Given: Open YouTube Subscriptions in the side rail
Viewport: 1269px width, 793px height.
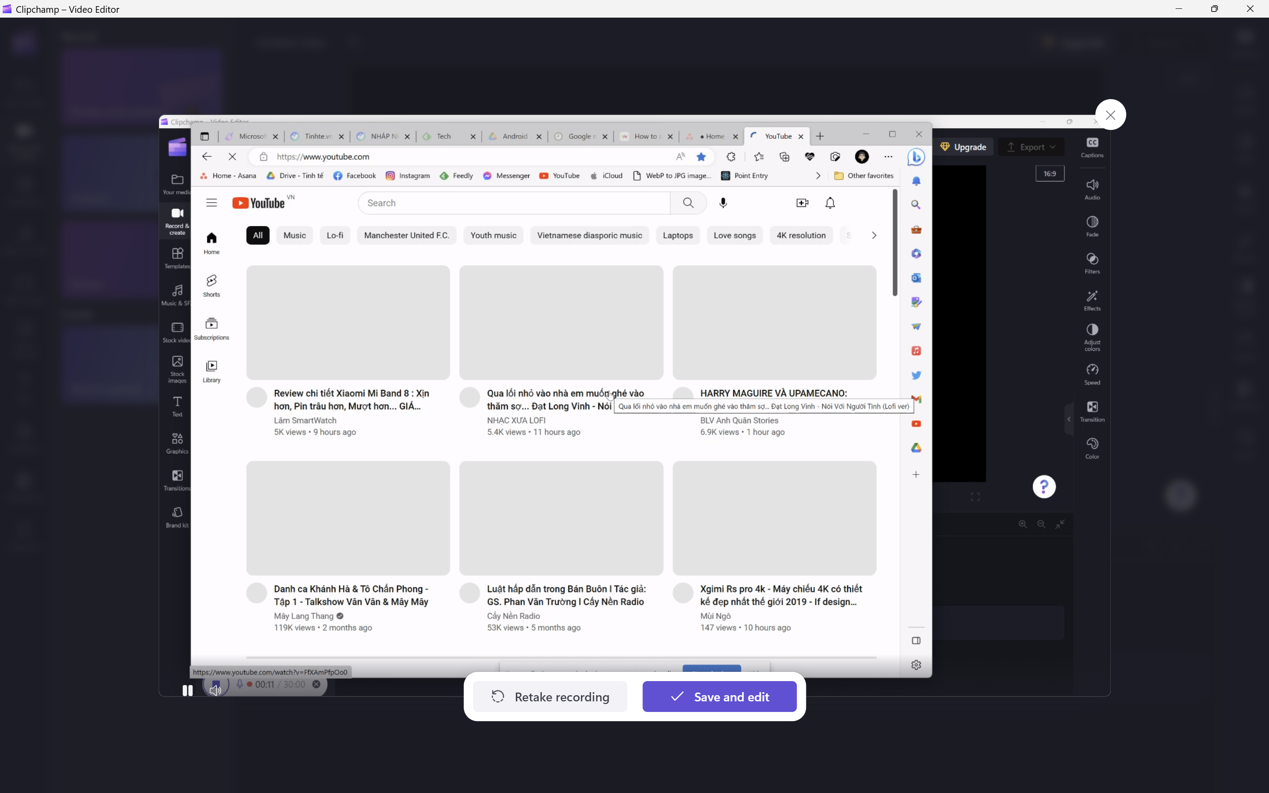Looking at the screenshot, I should point(211,329).
